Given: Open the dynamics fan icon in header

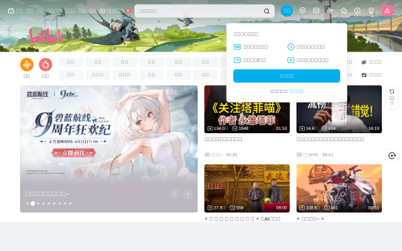Looking at the screenshot, I should point(330,11).
